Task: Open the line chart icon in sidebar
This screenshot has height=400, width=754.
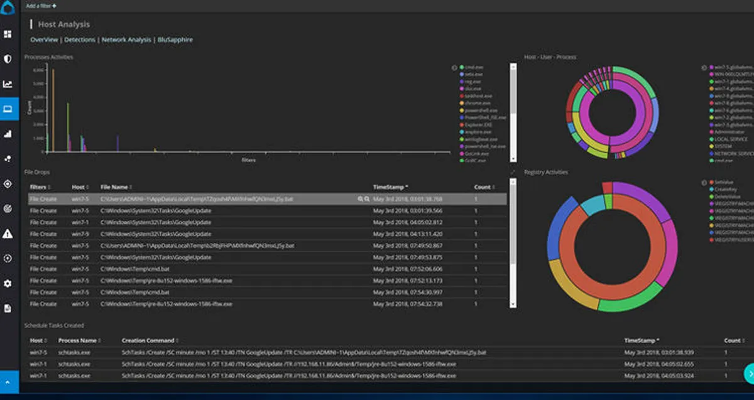Action: pyautogui.click(x=8, y=84)
